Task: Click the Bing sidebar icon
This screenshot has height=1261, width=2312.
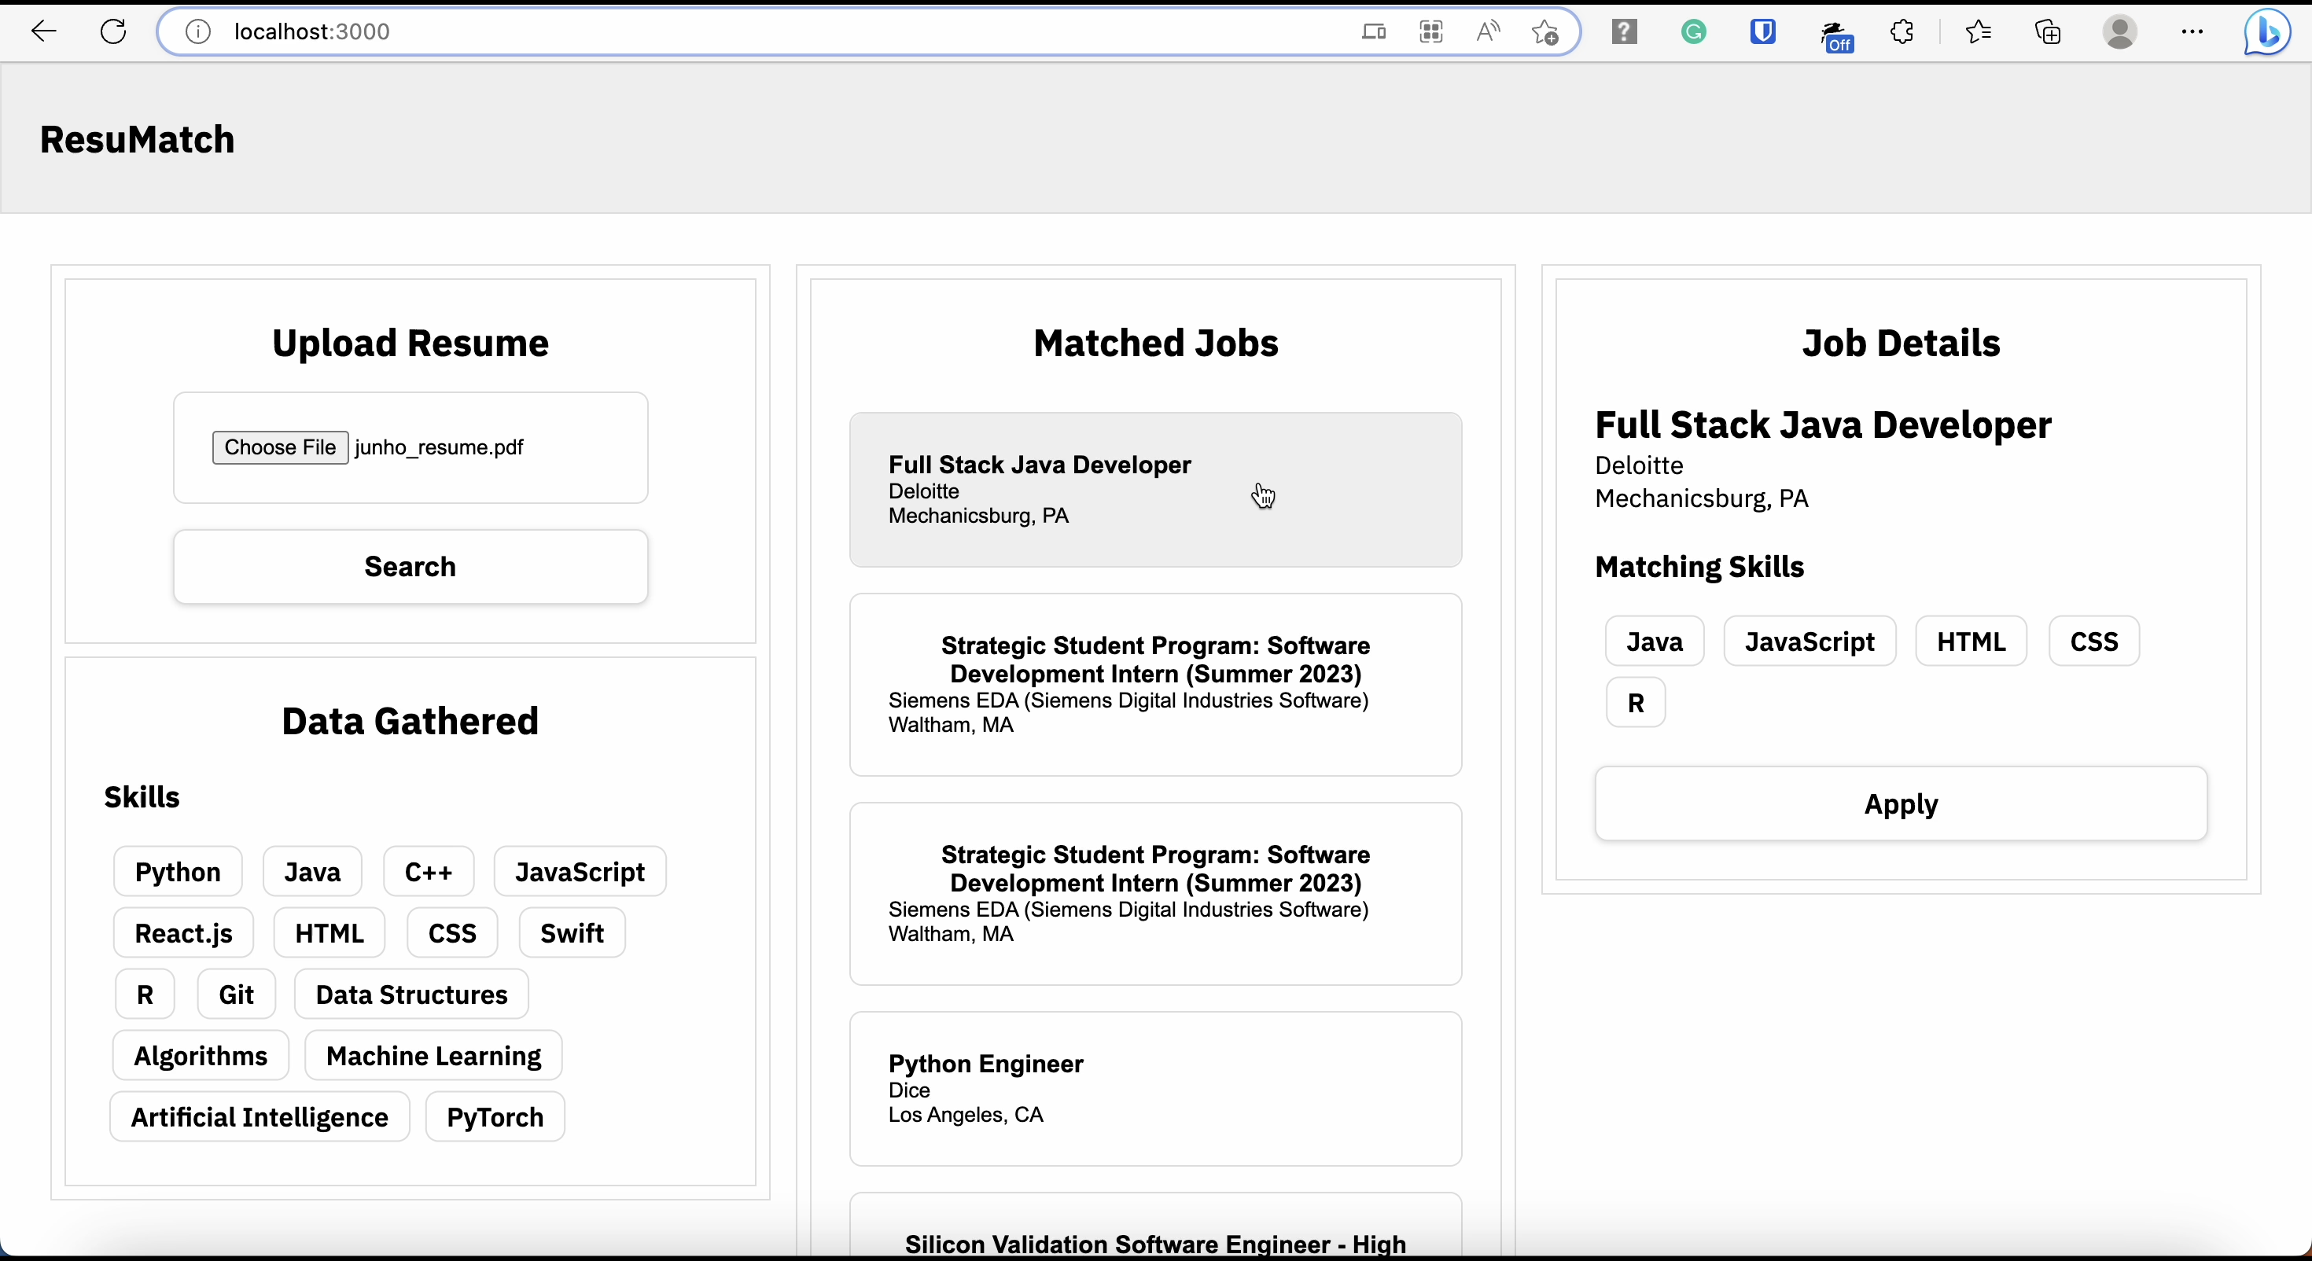Action: tap(2266, 32)
